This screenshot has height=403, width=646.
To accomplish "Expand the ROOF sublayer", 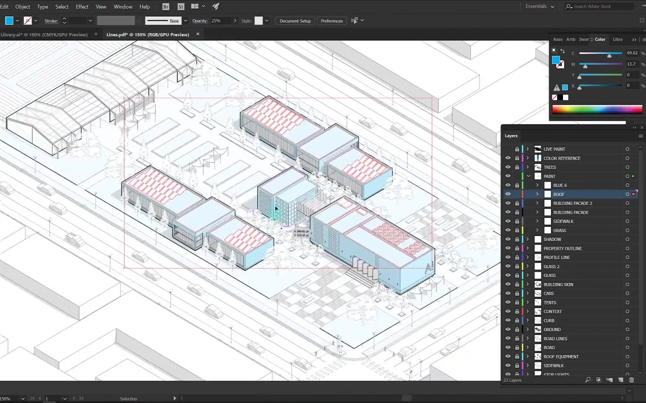I will 538,194.
